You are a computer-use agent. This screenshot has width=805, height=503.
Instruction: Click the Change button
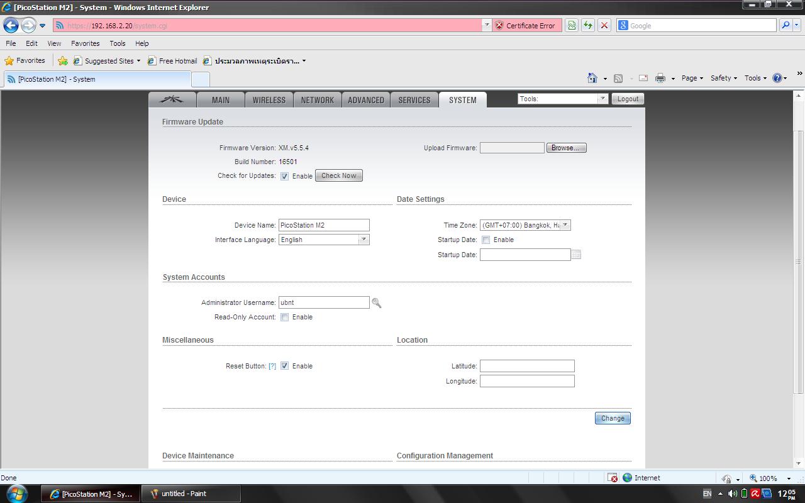pyautogui.click(x=612, y=418)
